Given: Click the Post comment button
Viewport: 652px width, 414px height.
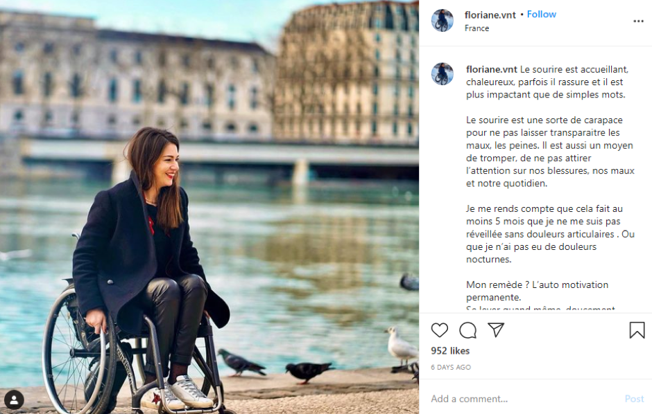Looking at the screenshot, I should [x=634, y=399].
